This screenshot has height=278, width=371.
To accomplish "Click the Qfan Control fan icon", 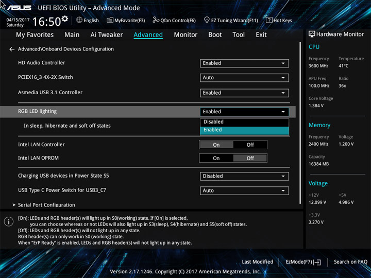I will pyautogui.click(x=156, y=20).
